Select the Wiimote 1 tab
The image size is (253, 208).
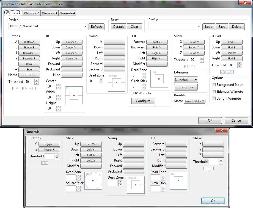pyautogui.click(x=13, y=13)
